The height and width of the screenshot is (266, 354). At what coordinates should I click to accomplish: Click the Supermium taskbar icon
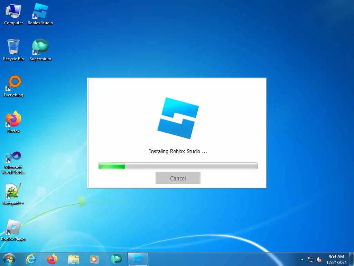pos(117,259)
